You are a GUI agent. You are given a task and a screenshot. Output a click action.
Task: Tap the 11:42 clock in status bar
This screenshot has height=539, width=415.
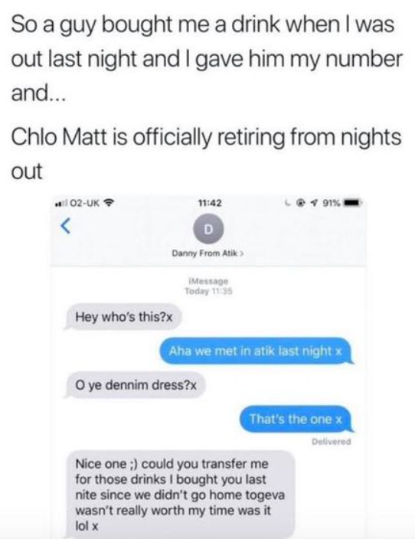(210, 203)
